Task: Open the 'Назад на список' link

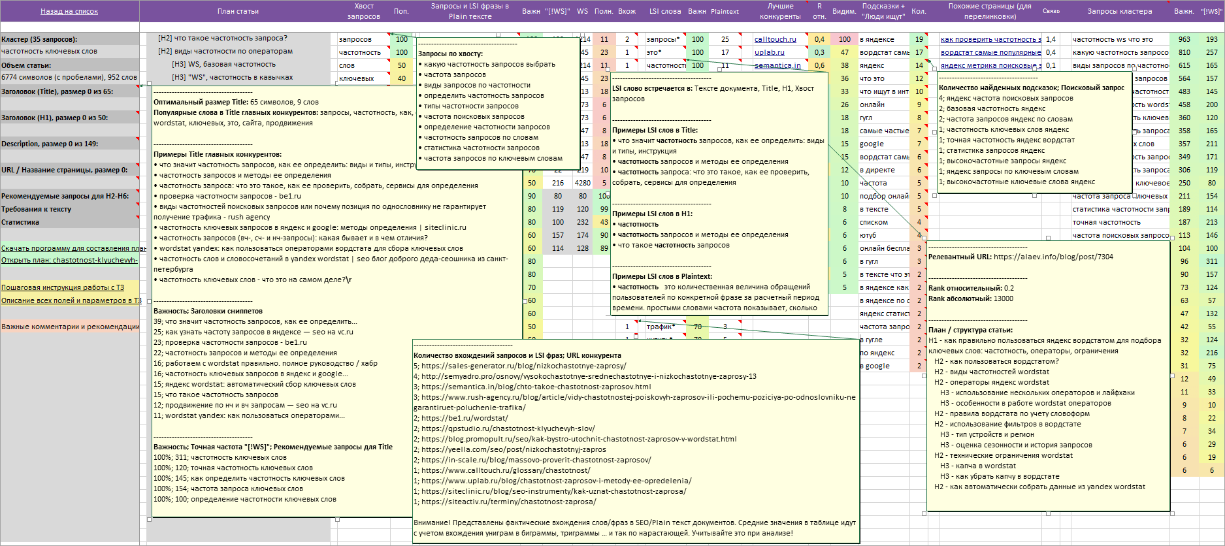Action: pyautogui.click(x=69, y=11)
